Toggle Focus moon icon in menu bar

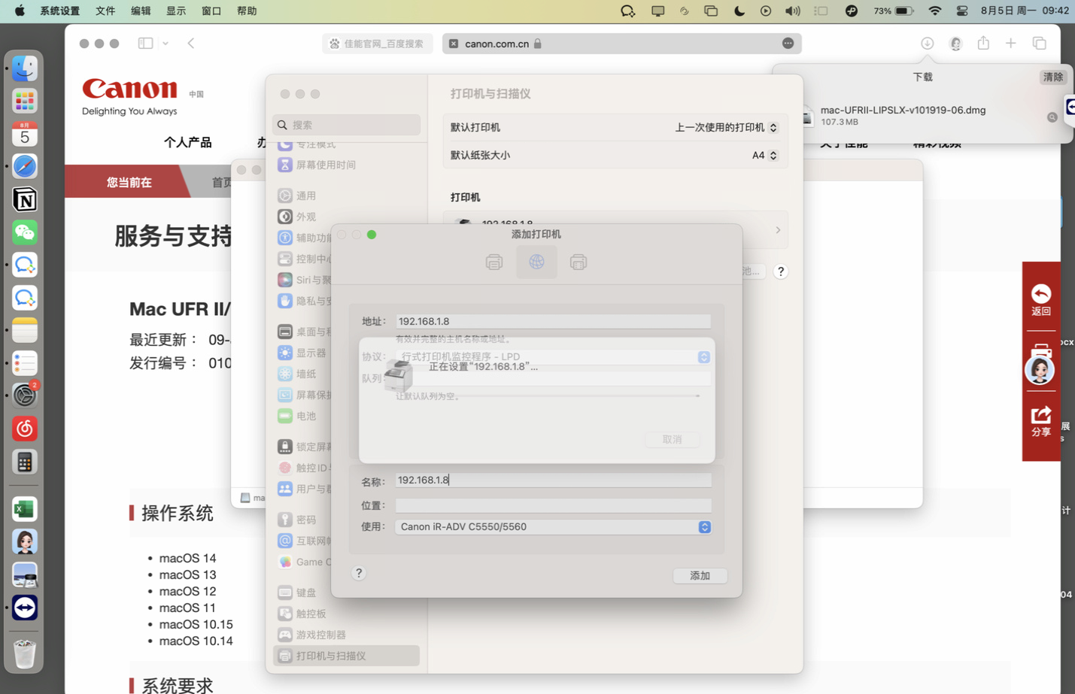(739, 11)
